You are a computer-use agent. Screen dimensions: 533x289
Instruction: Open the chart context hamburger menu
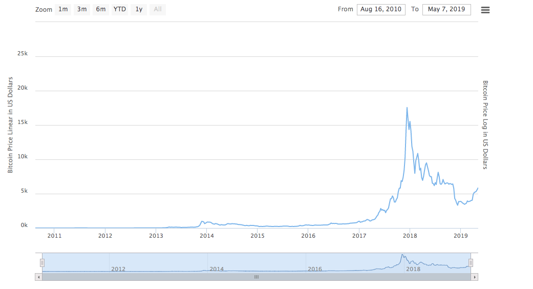tap(485, 10)
